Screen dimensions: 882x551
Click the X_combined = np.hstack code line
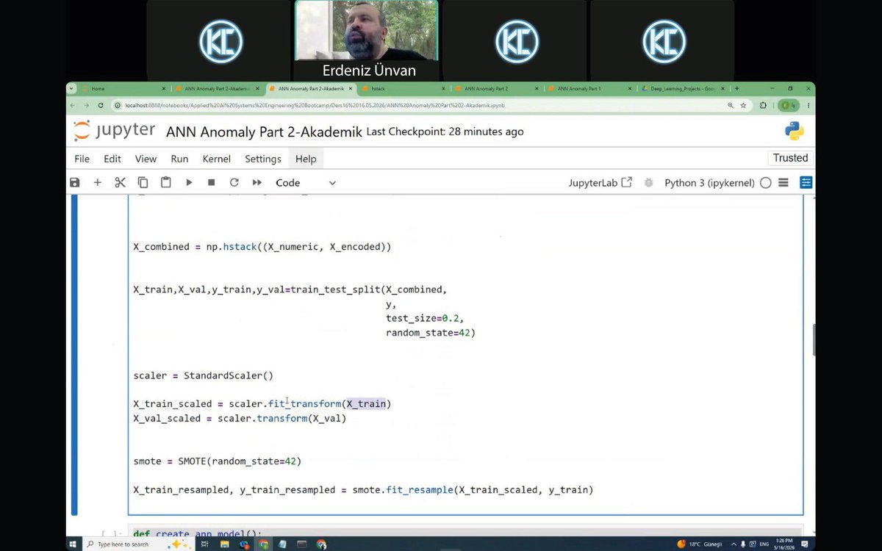click(262, 247)
